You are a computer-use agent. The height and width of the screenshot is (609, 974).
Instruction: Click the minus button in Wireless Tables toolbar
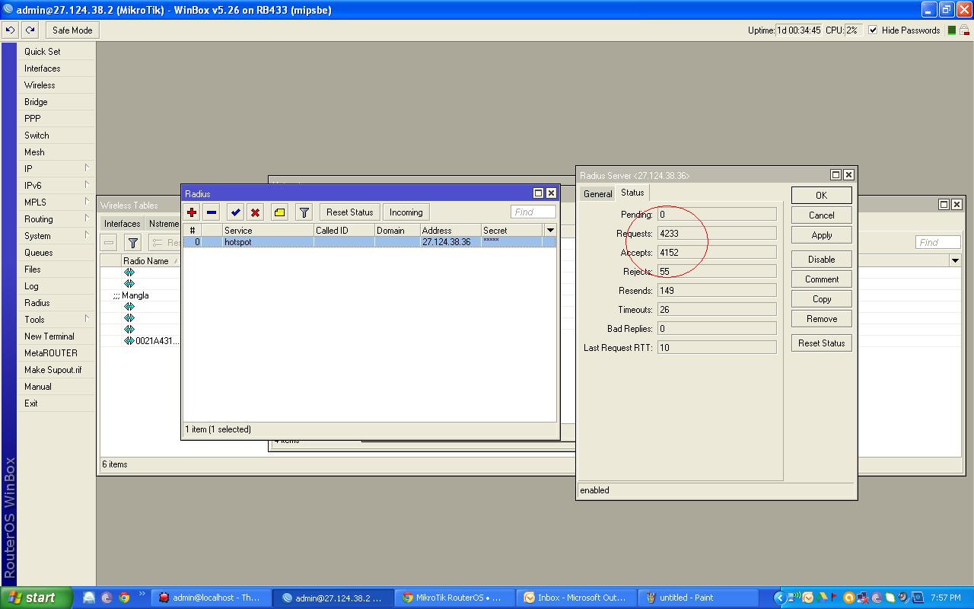[109, 243]
